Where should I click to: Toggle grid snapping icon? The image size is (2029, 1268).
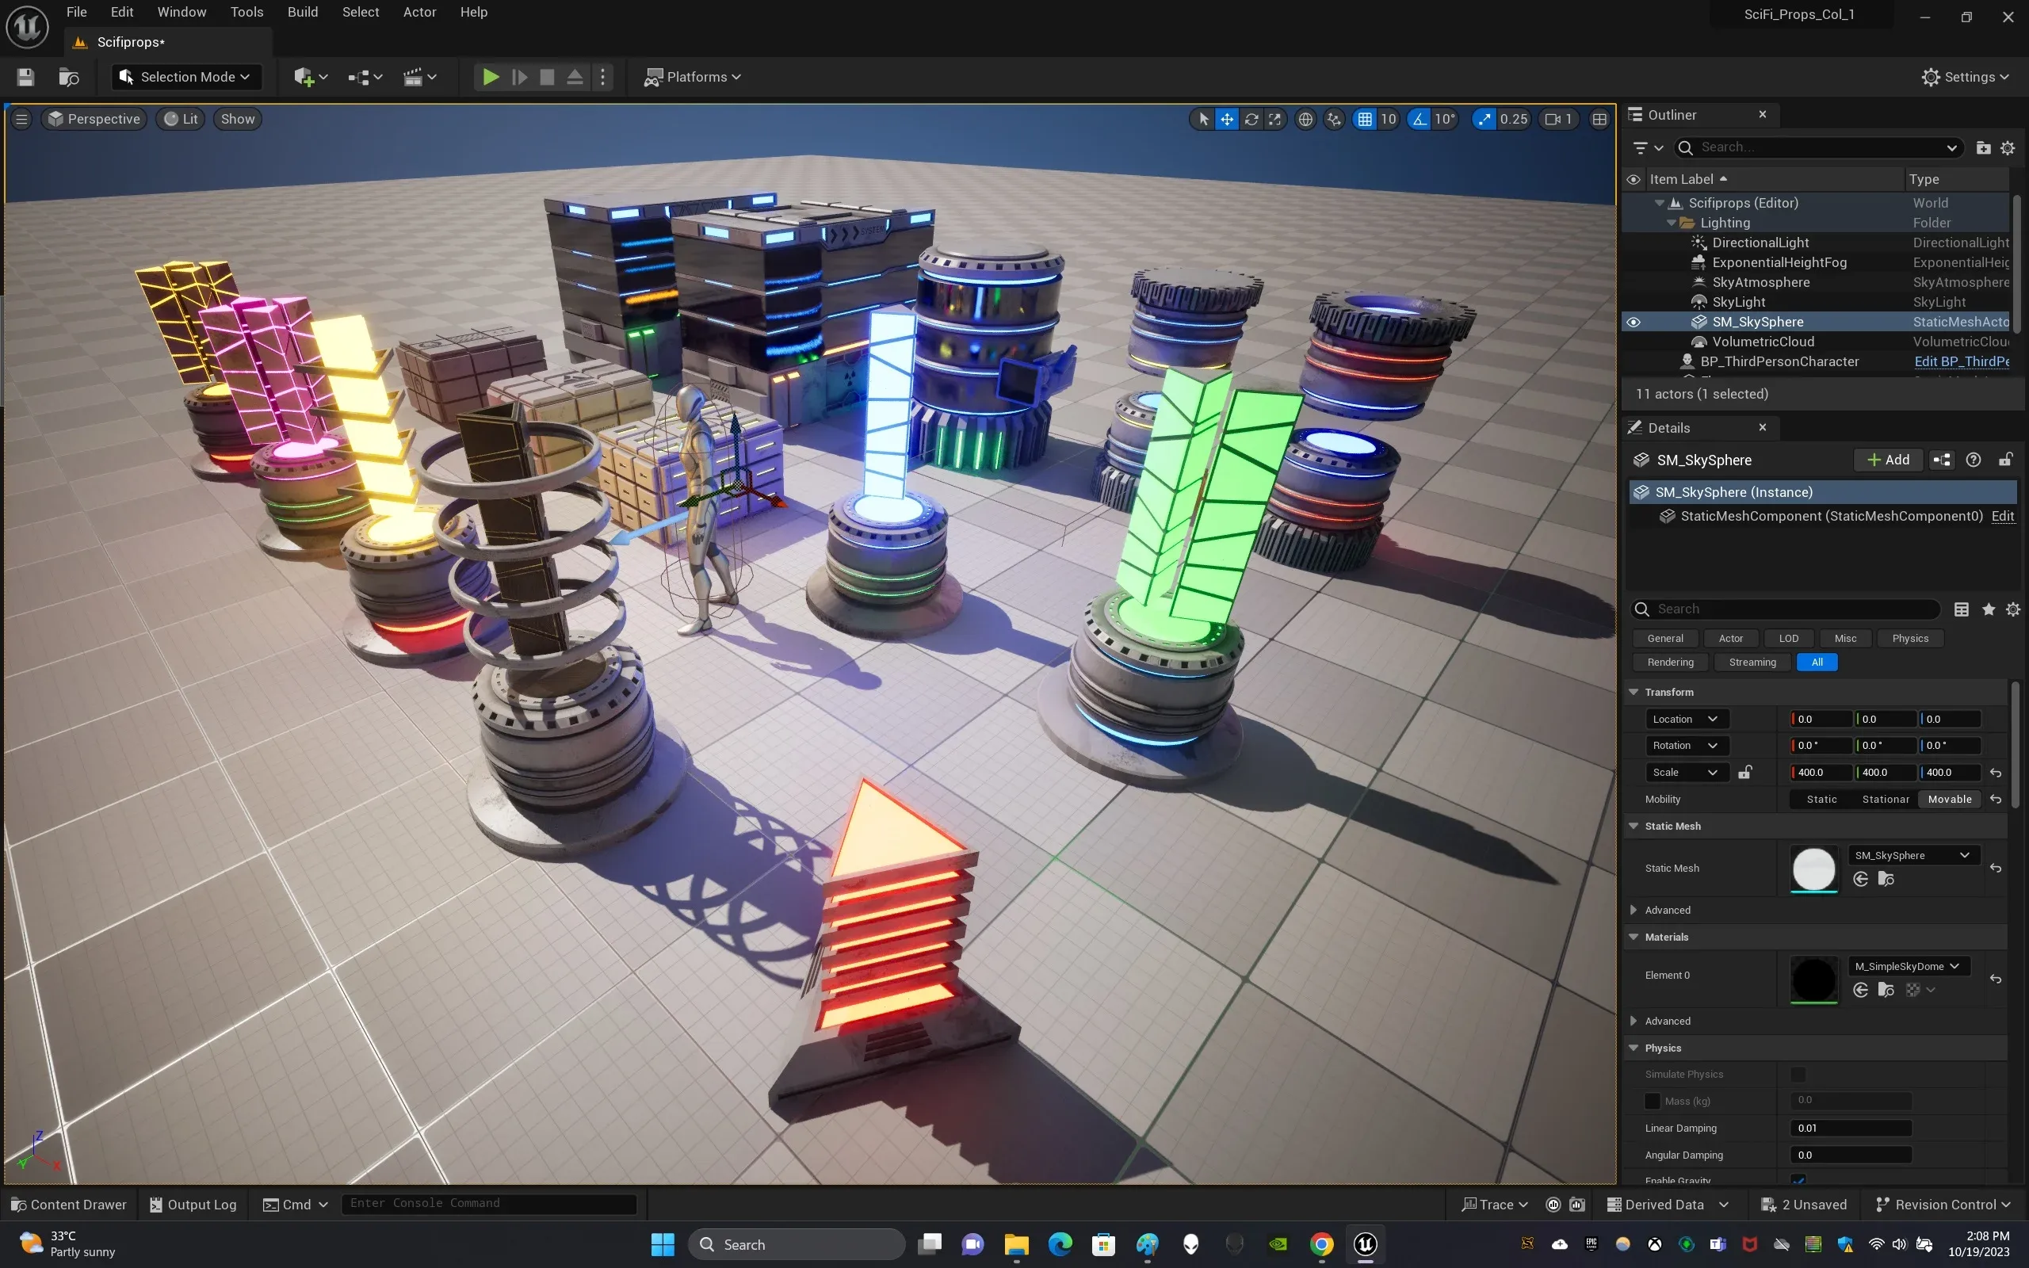click(1365, 119)
